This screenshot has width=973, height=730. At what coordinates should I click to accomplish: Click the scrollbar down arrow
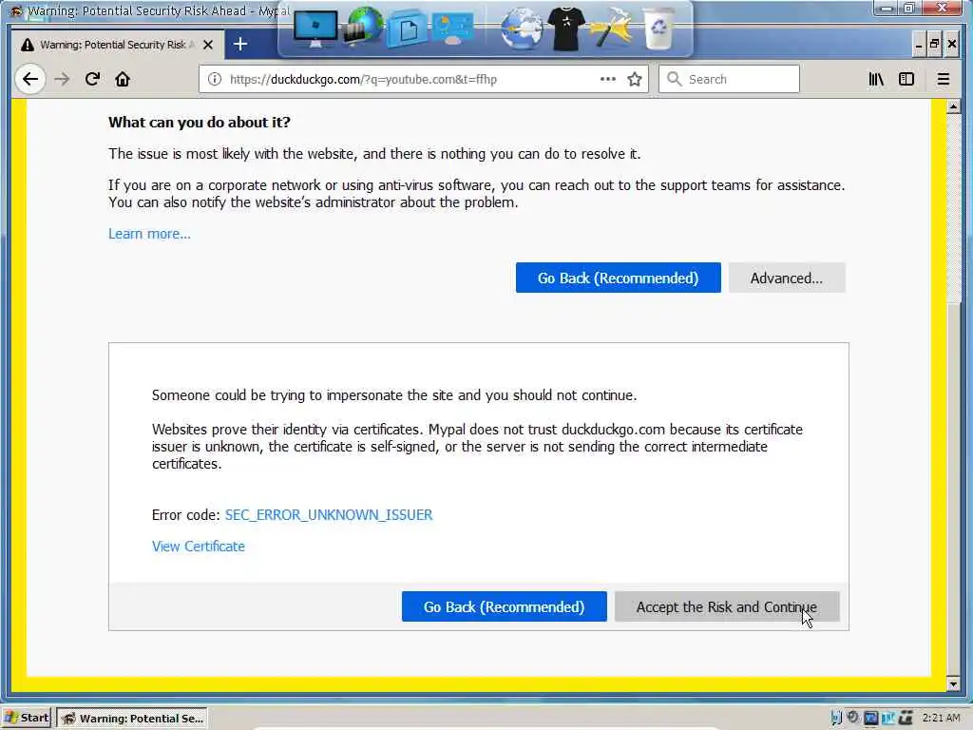point(953,684)
